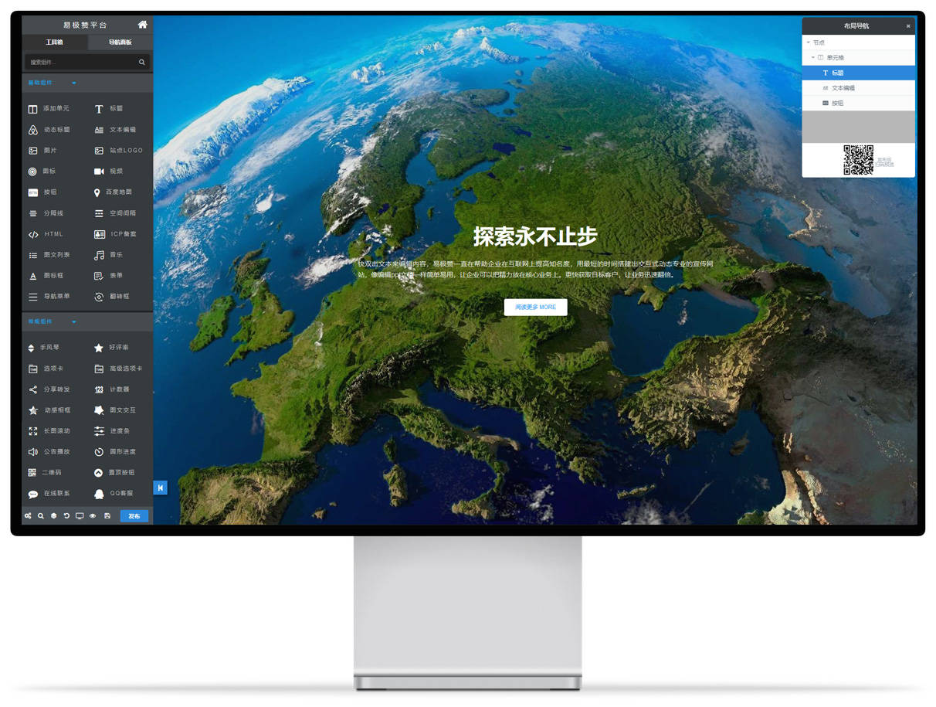Select 标题 in the layout navigator
936x707 pixels.
(x=858, y=73)
